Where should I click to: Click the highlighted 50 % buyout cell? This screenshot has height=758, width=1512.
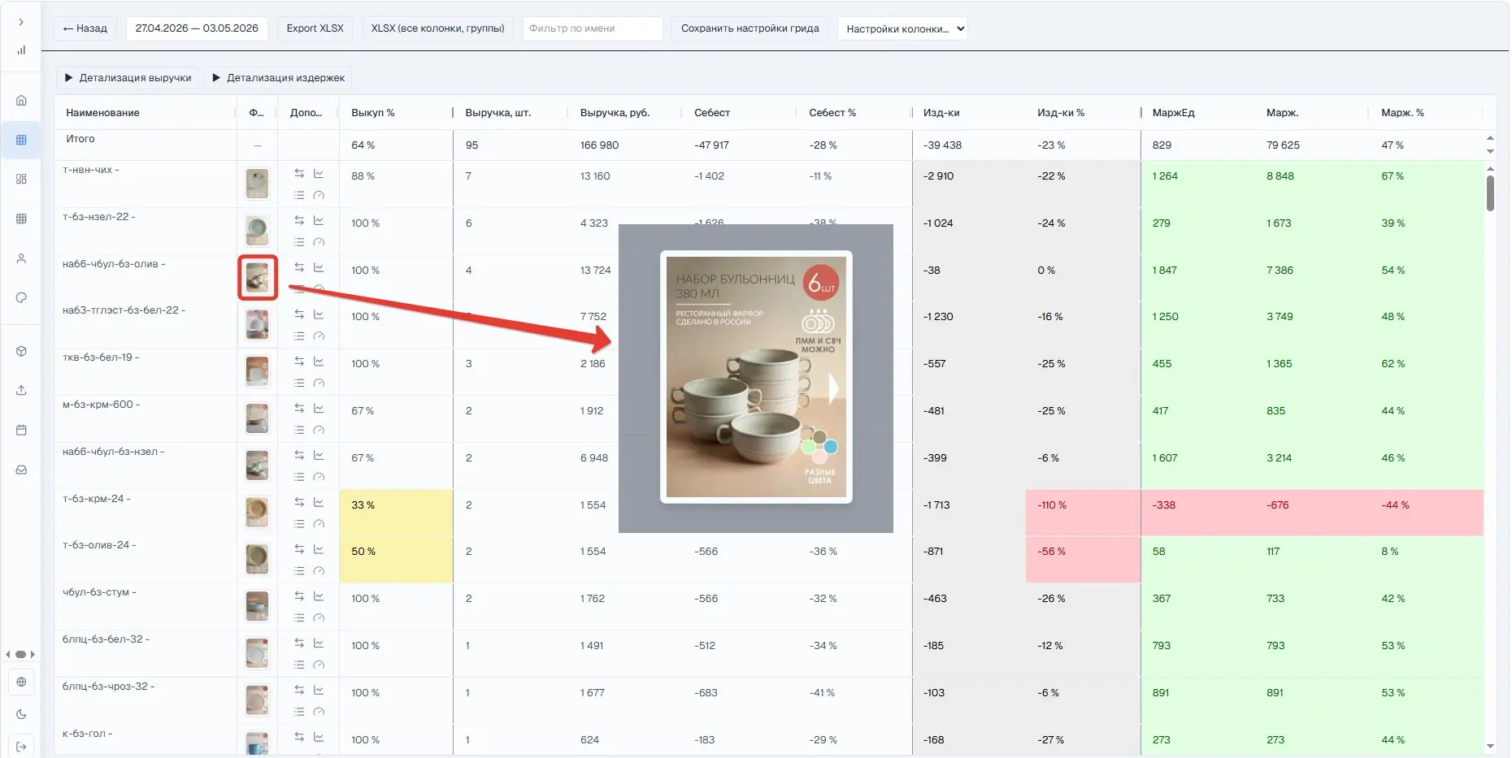click(396, 560)
